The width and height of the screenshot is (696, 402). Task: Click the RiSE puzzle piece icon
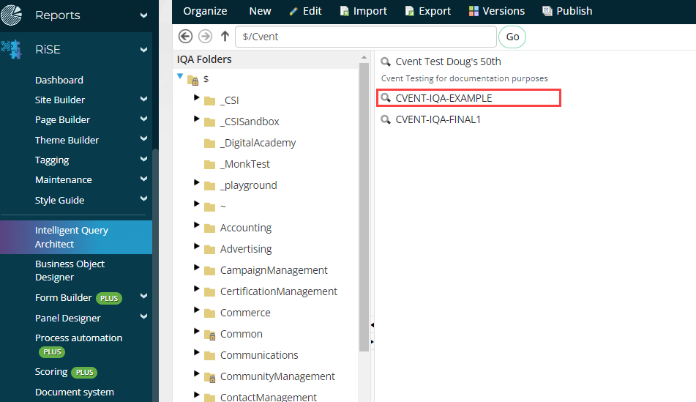(x=11, y=50)
